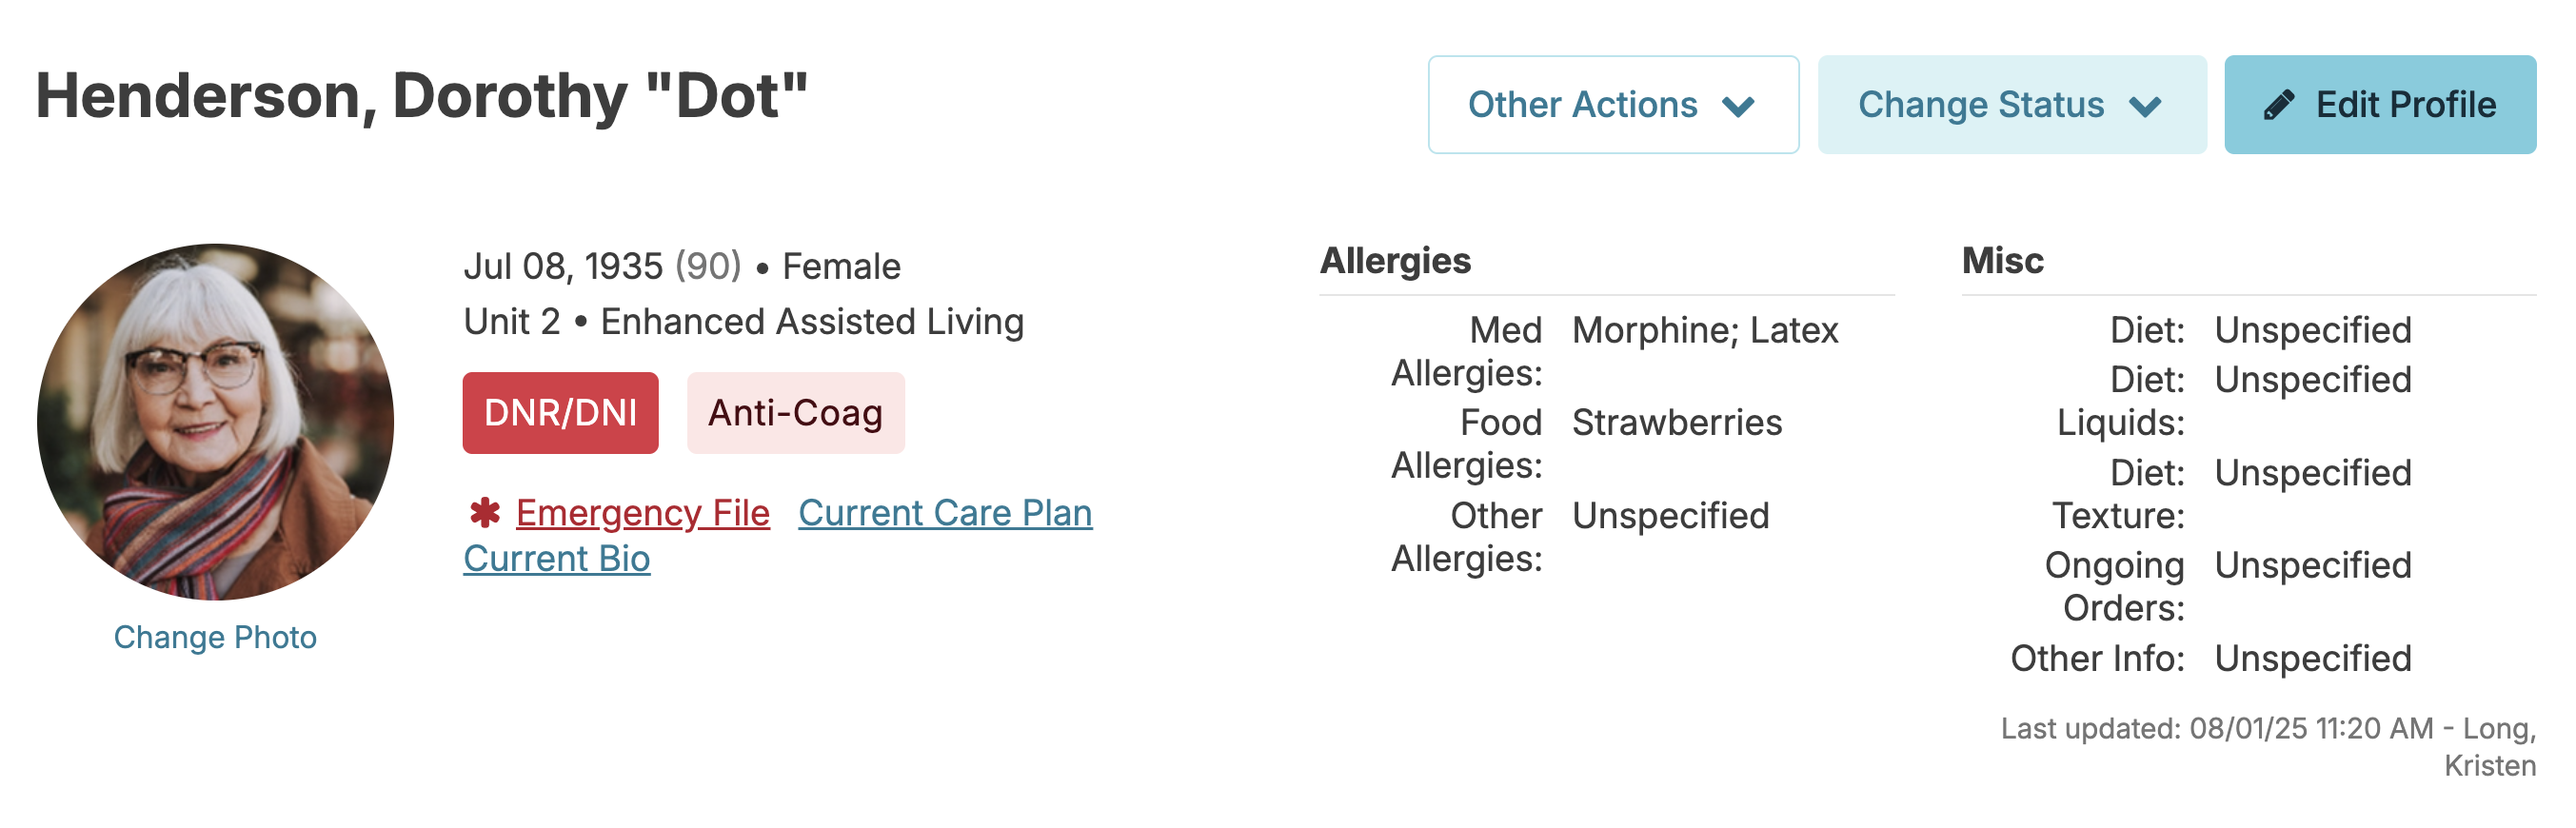Click the red asterisk emergency icon
The image size is (2576, 828).
tap(485, 513)
